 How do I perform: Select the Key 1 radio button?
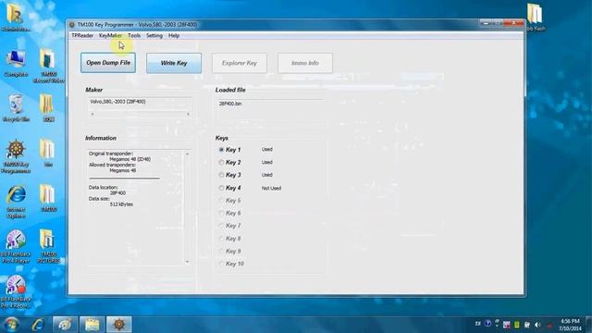tap(221, 150)
